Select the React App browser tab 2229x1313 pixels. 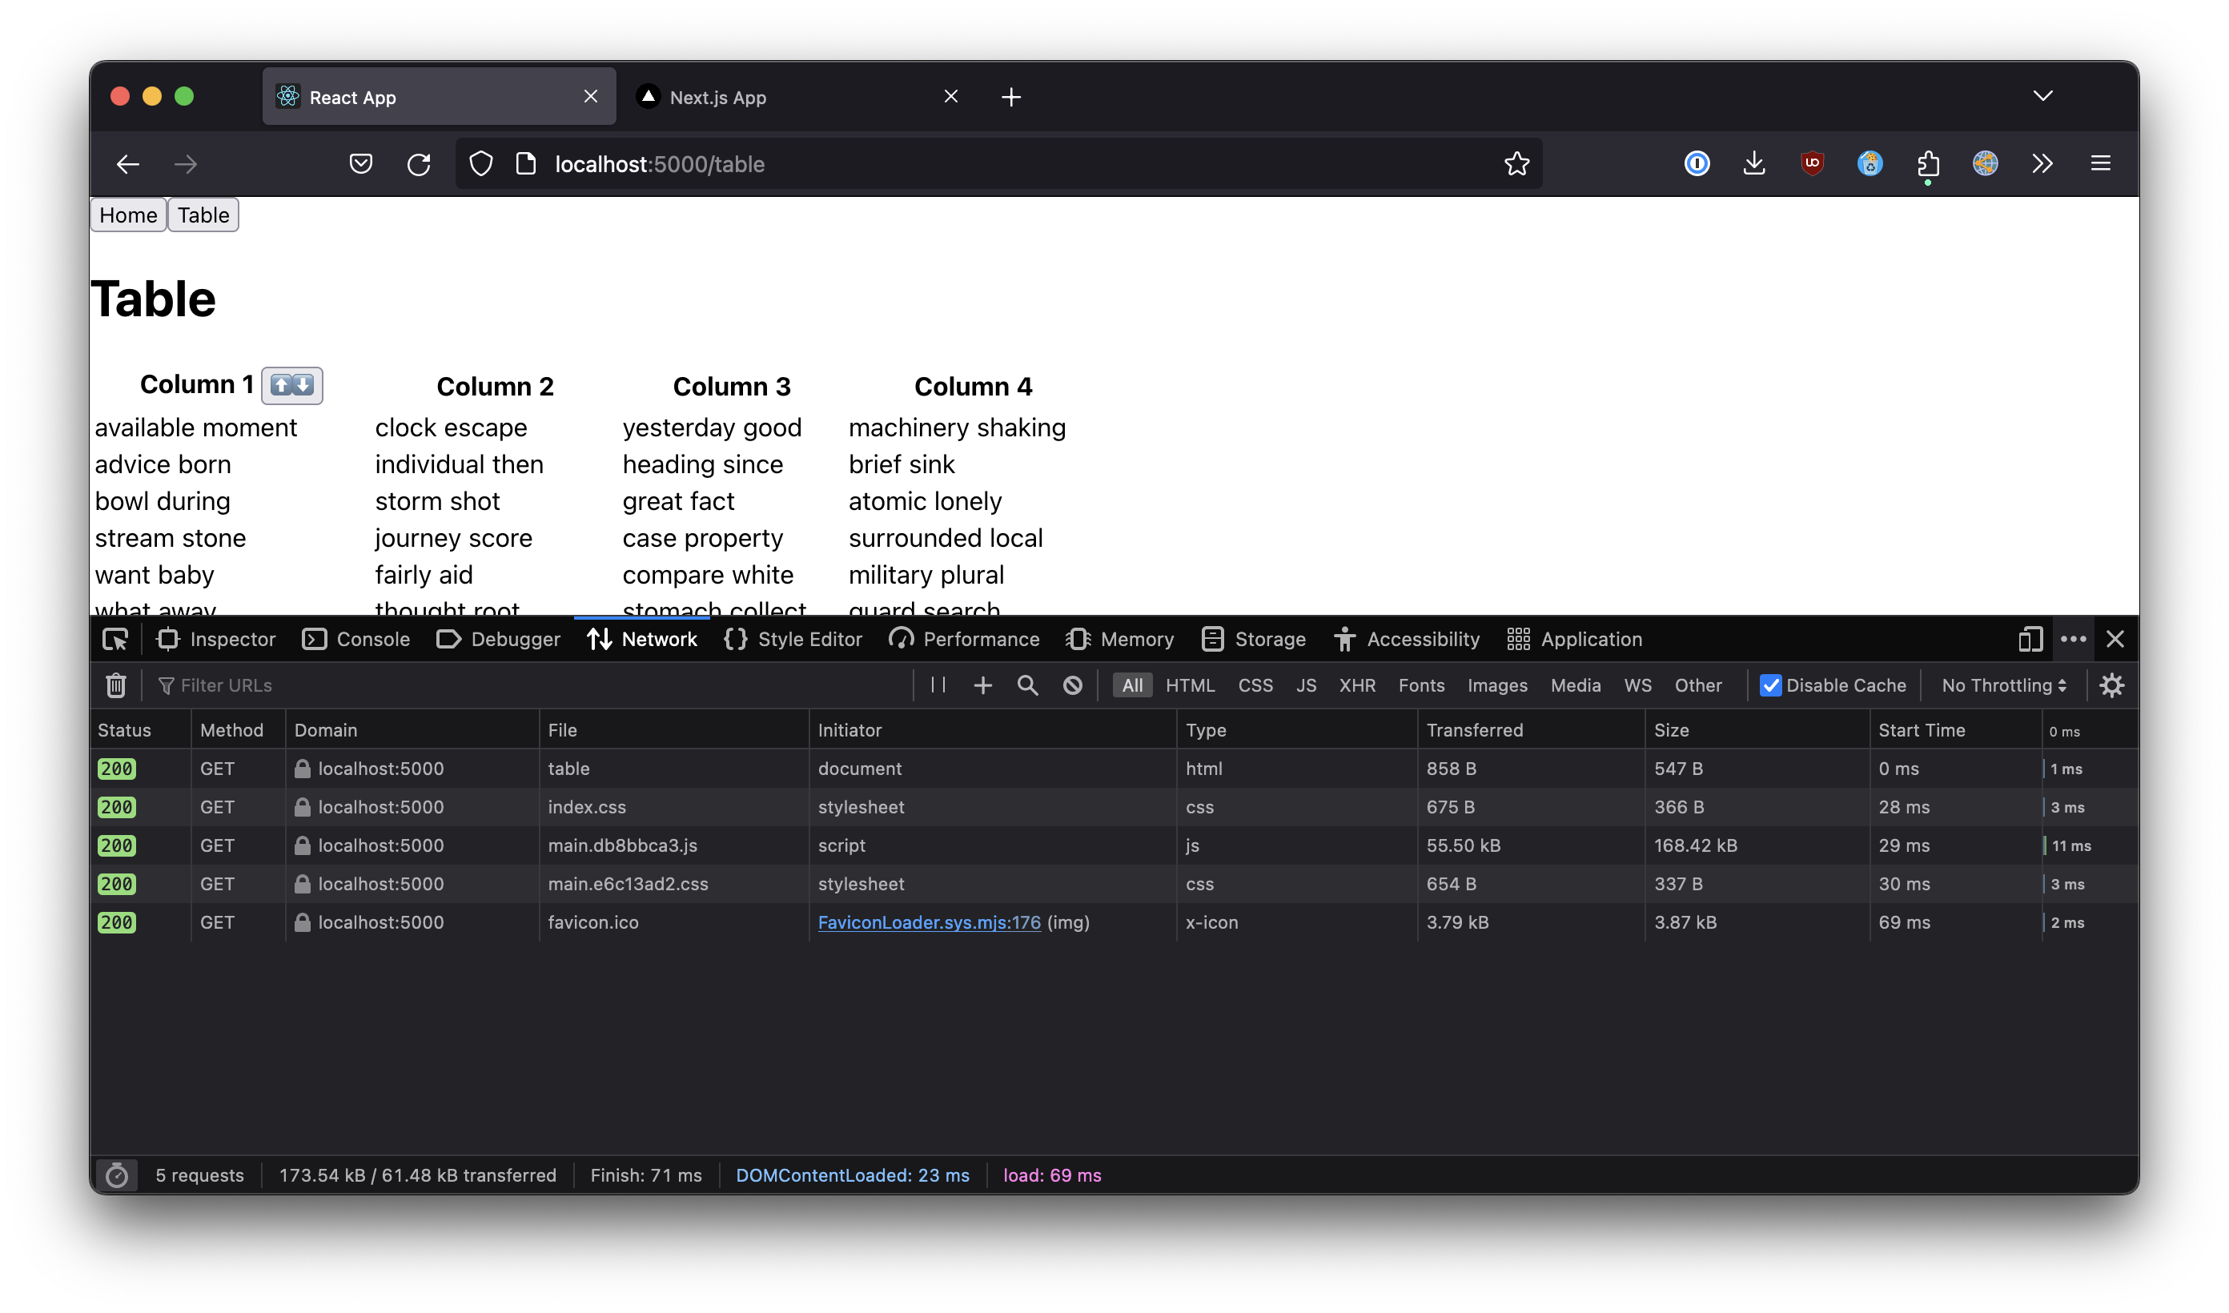440,96
